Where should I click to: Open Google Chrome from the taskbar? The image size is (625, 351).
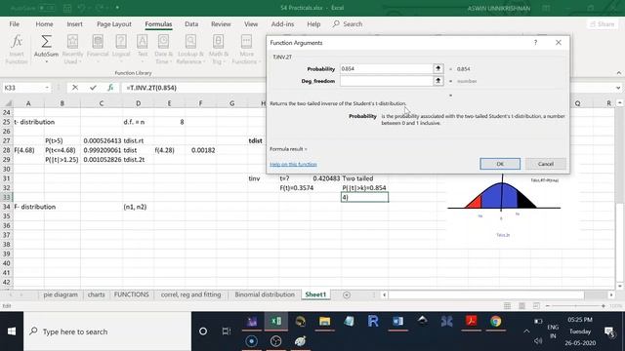tap(495, 322)
